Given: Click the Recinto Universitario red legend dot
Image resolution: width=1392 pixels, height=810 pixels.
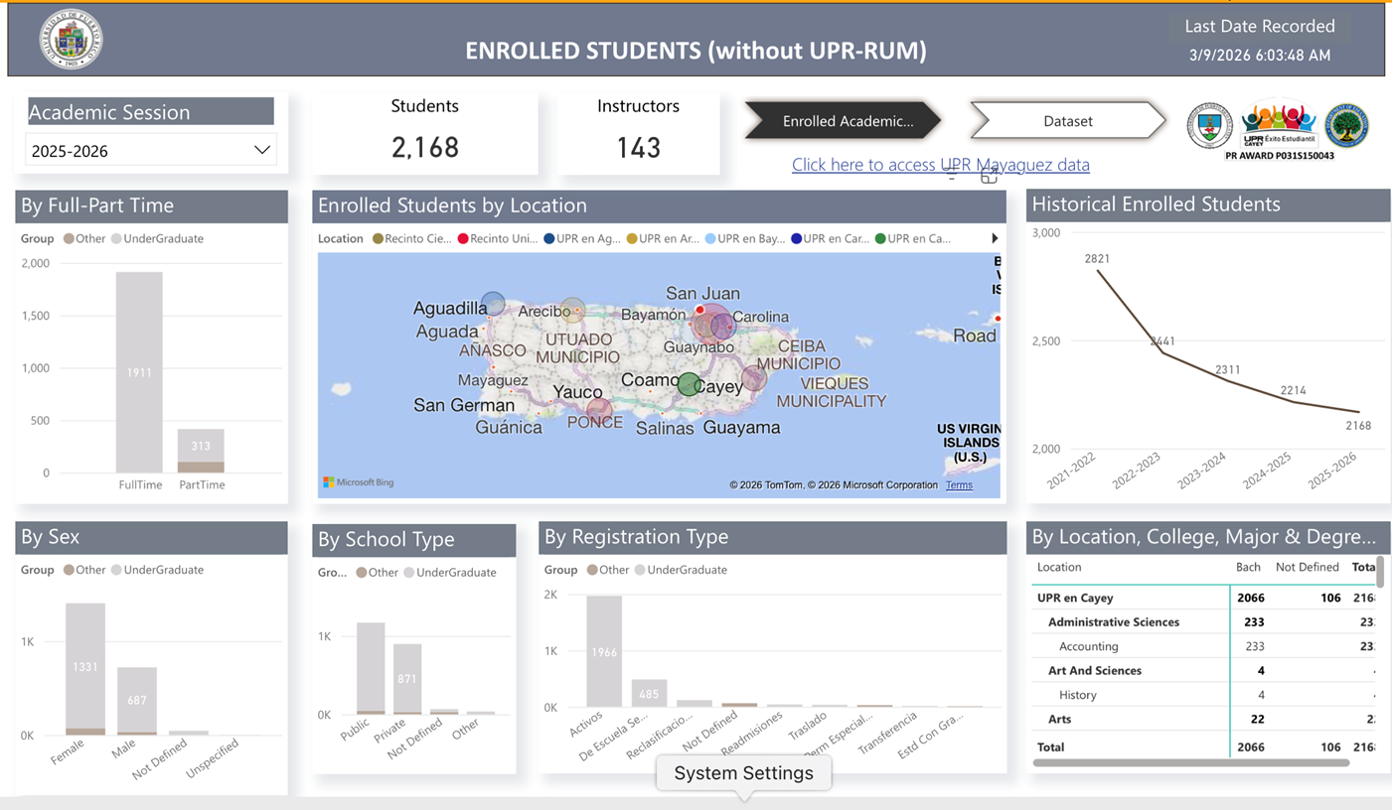Looking at the screenshot, I should coord(463,238).
